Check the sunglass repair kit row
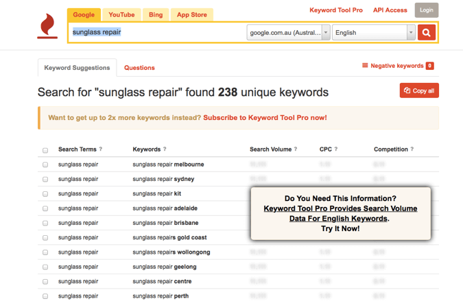463x301 pixels. point(45,194)
